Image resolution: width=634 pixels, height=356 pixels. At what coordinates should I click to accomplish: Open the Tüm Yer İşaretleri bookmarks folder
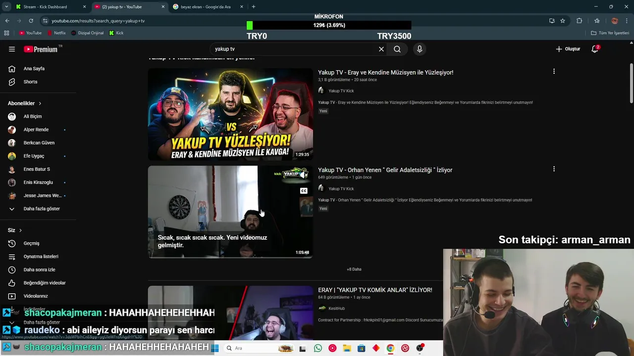point(610,33)
